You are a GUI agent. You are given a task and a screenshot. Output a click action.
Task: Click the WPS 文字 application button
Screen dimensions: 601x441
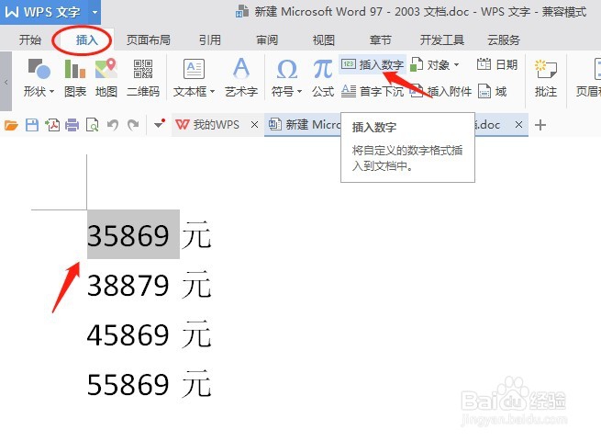(x=43, y=12)
